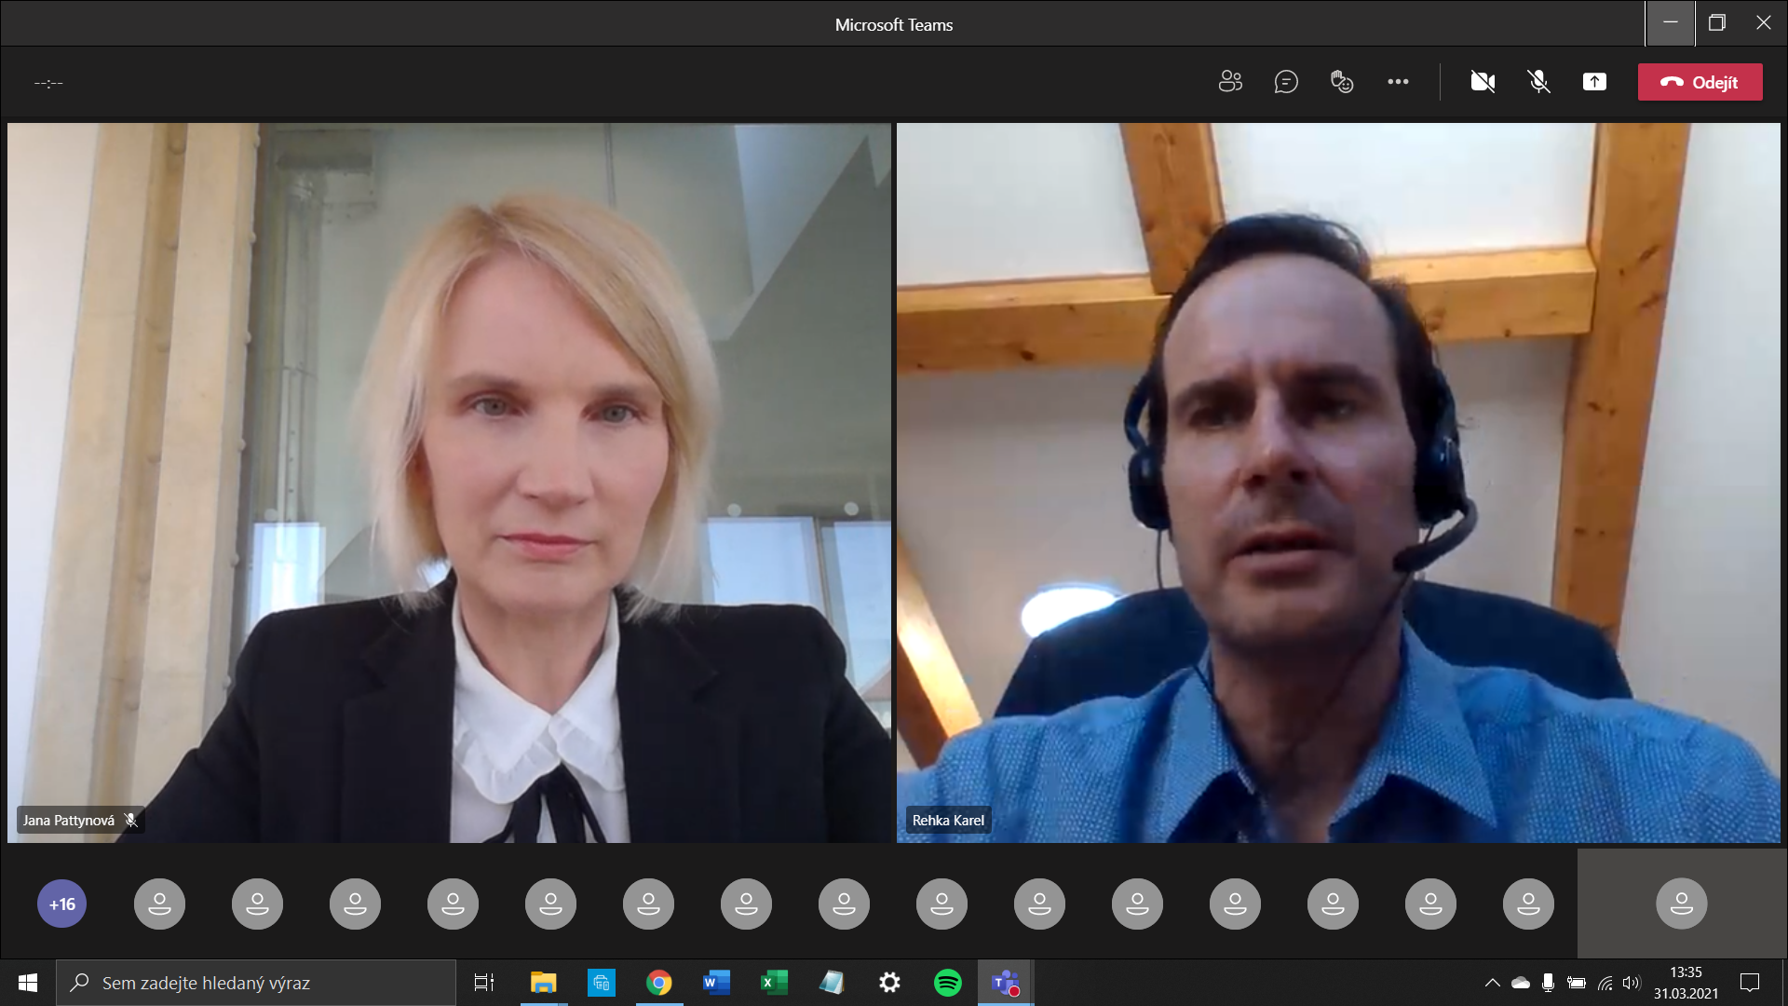Restore down the Teams window
1788x1006 pixels.
coord(1717,23)
